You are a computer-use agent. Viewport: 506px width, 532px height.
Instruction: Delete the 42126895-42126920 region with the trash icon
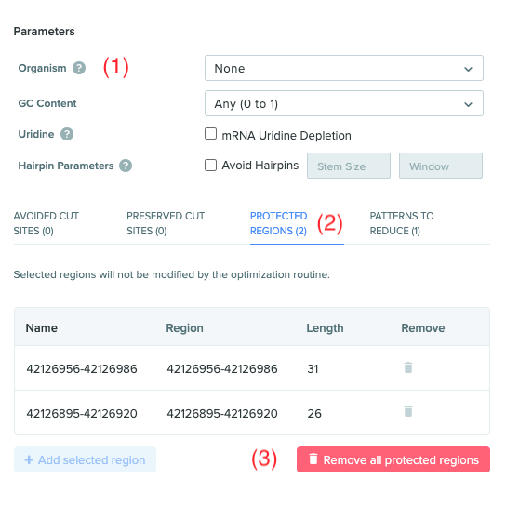click(408, 411)
